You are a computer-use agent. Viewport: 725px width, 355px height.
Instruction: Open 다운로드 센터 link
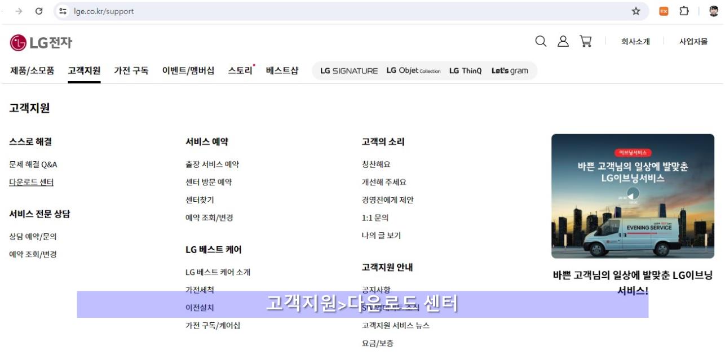[x=32, y=183]
